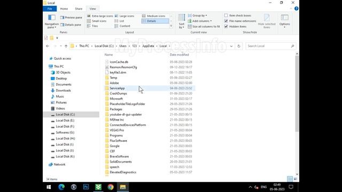342x192 pixels.
Task: Click Size all columns to fit
Action: point(204,26)
